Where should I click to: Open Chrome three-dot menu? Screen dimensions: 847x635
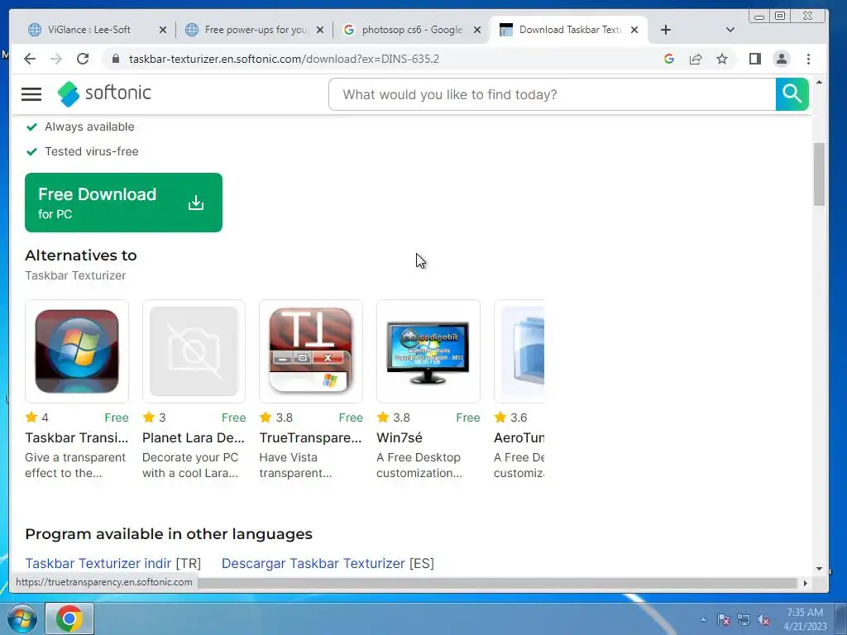pos(809,59)
